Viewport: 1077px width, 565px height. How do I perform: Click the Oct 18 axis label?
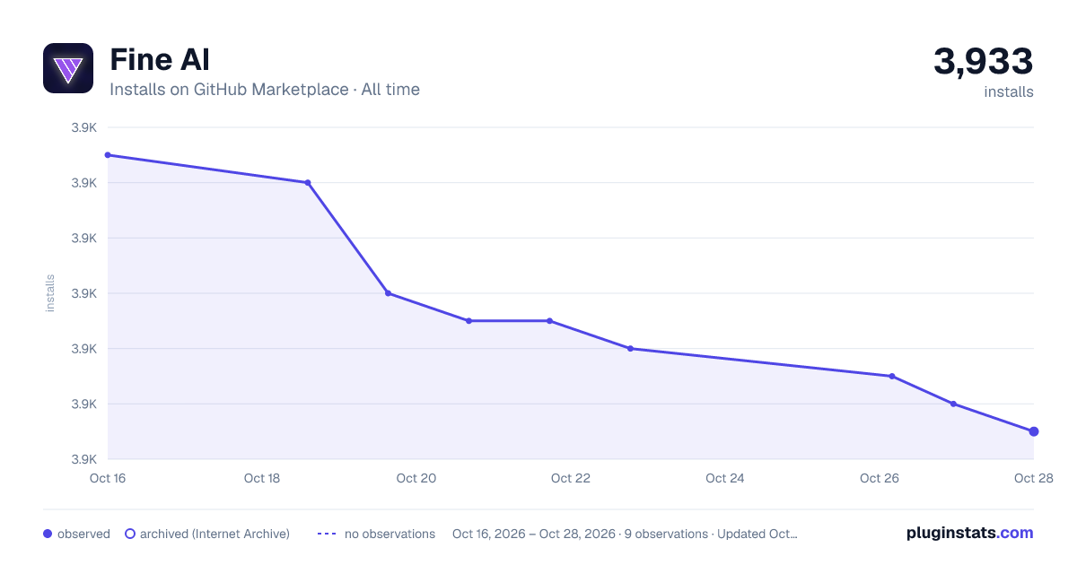pos(262,478)
